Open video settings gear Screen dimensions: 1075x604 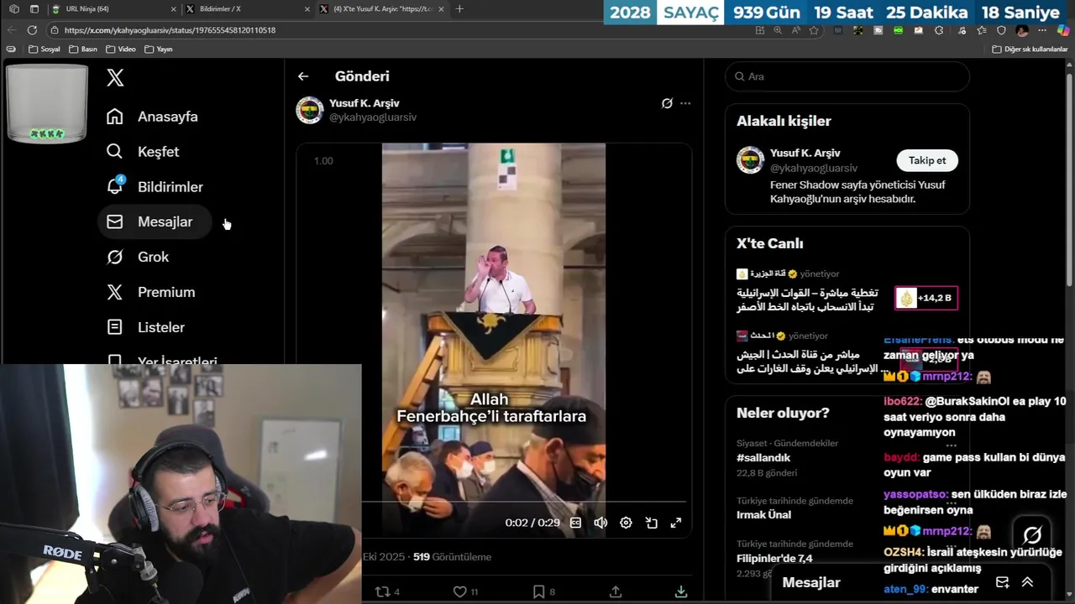pos(626,523)
